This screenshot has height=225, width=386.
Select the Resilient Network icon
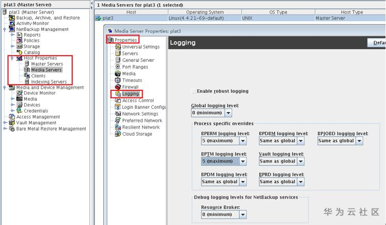(118, 127)
